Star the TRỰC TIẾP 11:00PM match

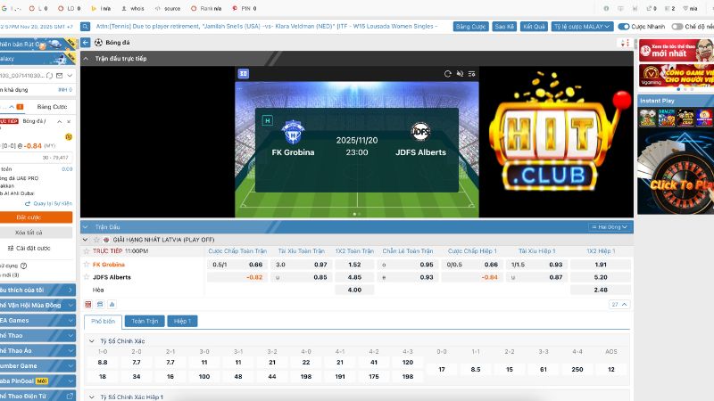[x=87, y=251]
